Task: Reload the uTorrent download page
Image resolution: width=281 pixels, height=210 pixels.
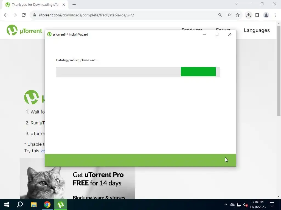Action: click(x=24, y=15)
